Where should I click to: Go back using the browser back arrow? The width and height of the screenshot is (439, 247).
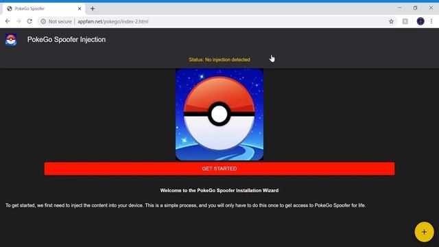click(8, 21)
